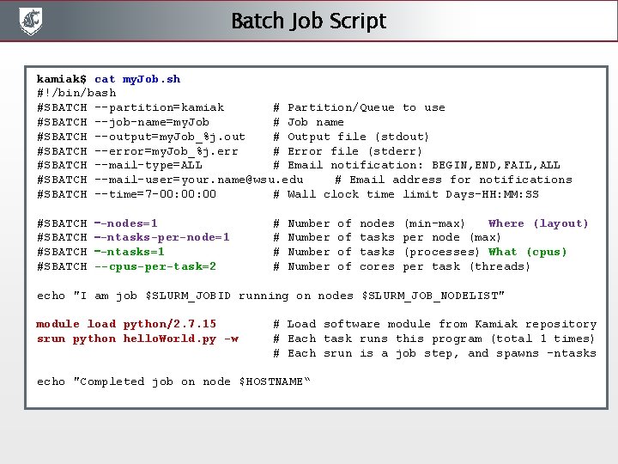Click "#SBATCH --job-name=myJob" directive
Image resolution: width=618 pixels, height=464 pixels.
123,122
